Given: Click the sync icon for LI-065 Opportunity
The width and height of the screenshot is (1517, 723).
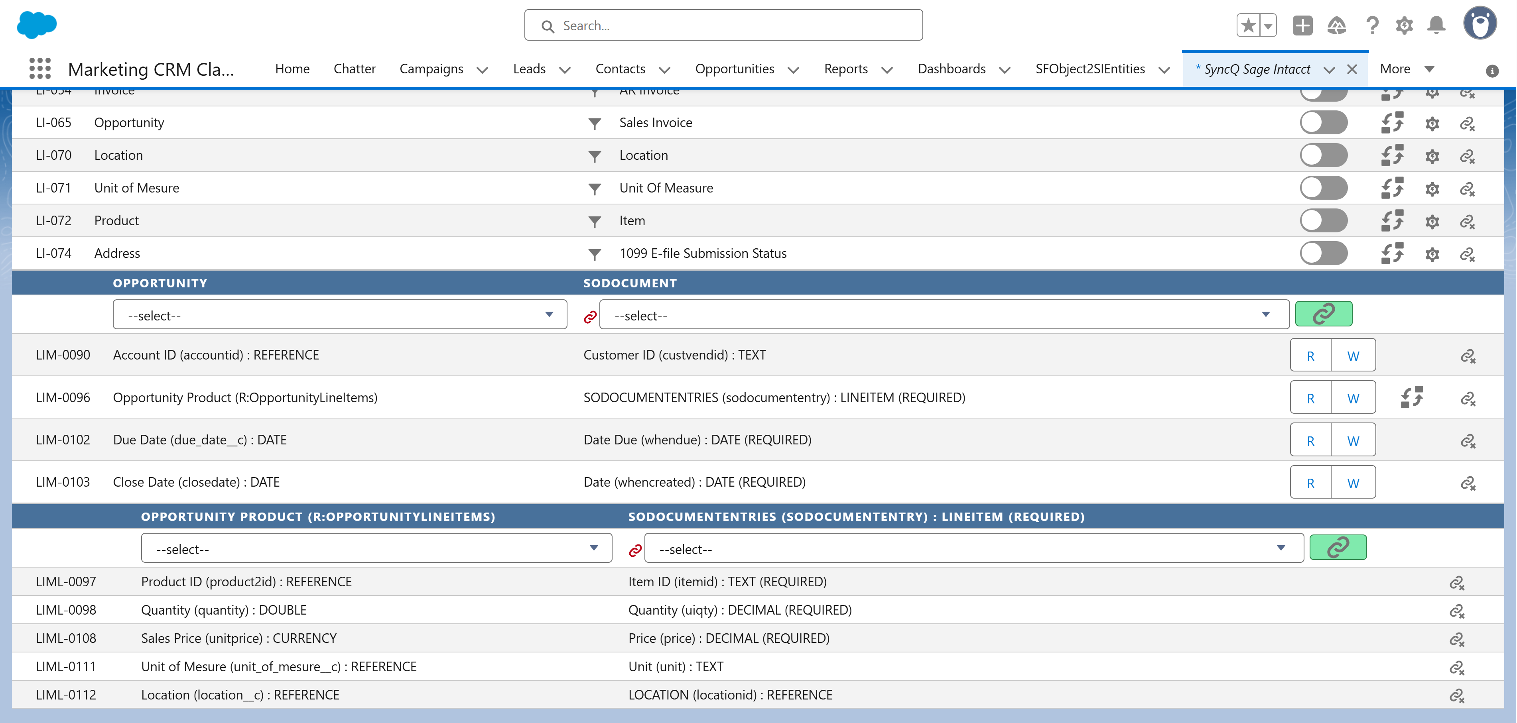Looking at the screenshot, I should tap(1392, 122).
